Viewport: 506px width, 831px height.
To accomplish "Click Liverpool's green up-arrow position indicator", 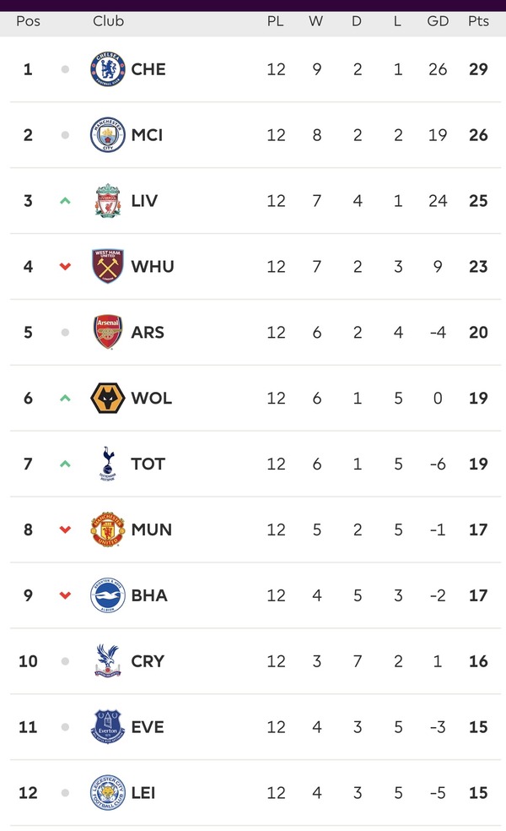I will coord(65,201).
